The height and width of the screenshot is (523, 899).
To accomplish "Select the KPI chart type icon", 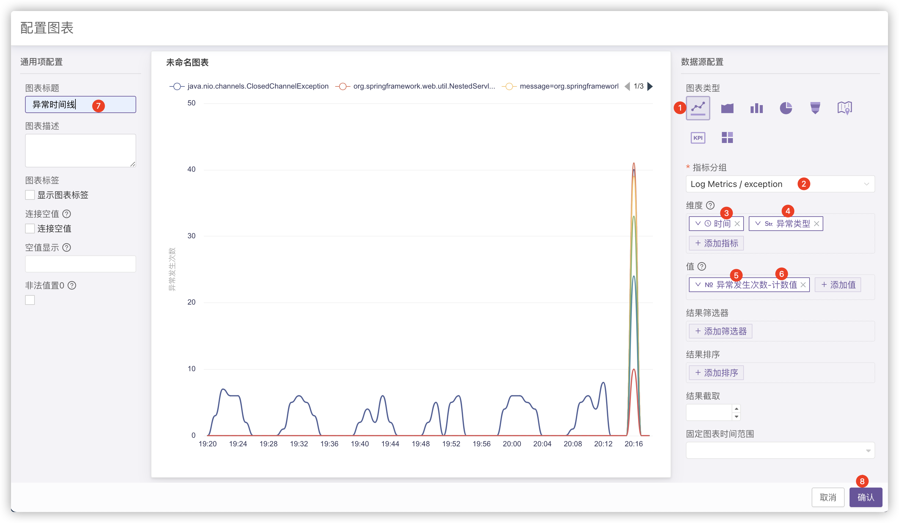I will click(698, 137).
